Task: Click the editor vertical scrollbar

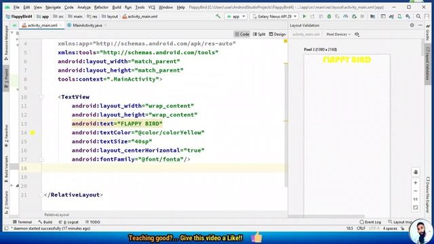Action: tap(285, 125)
